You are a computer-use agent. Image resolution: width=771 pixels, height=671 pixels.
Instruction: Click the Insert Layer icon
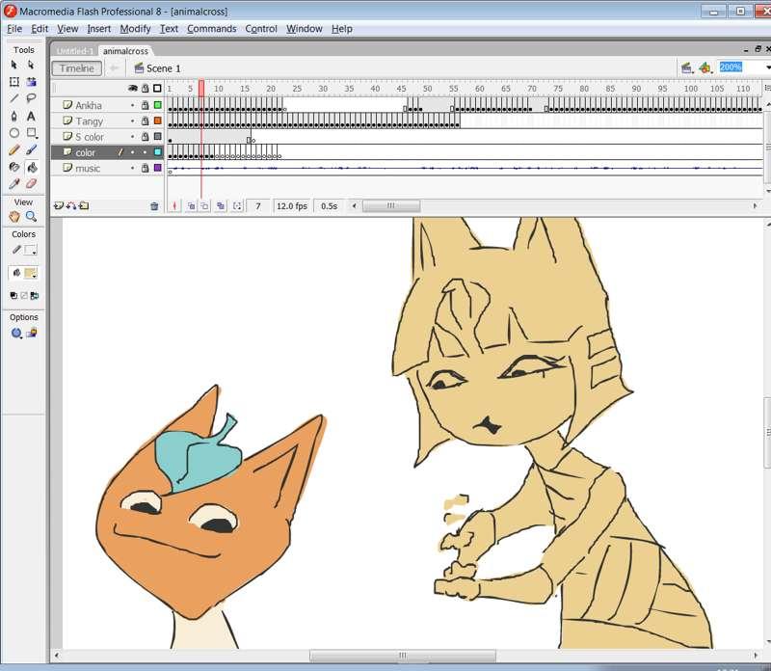pos(59,206)
